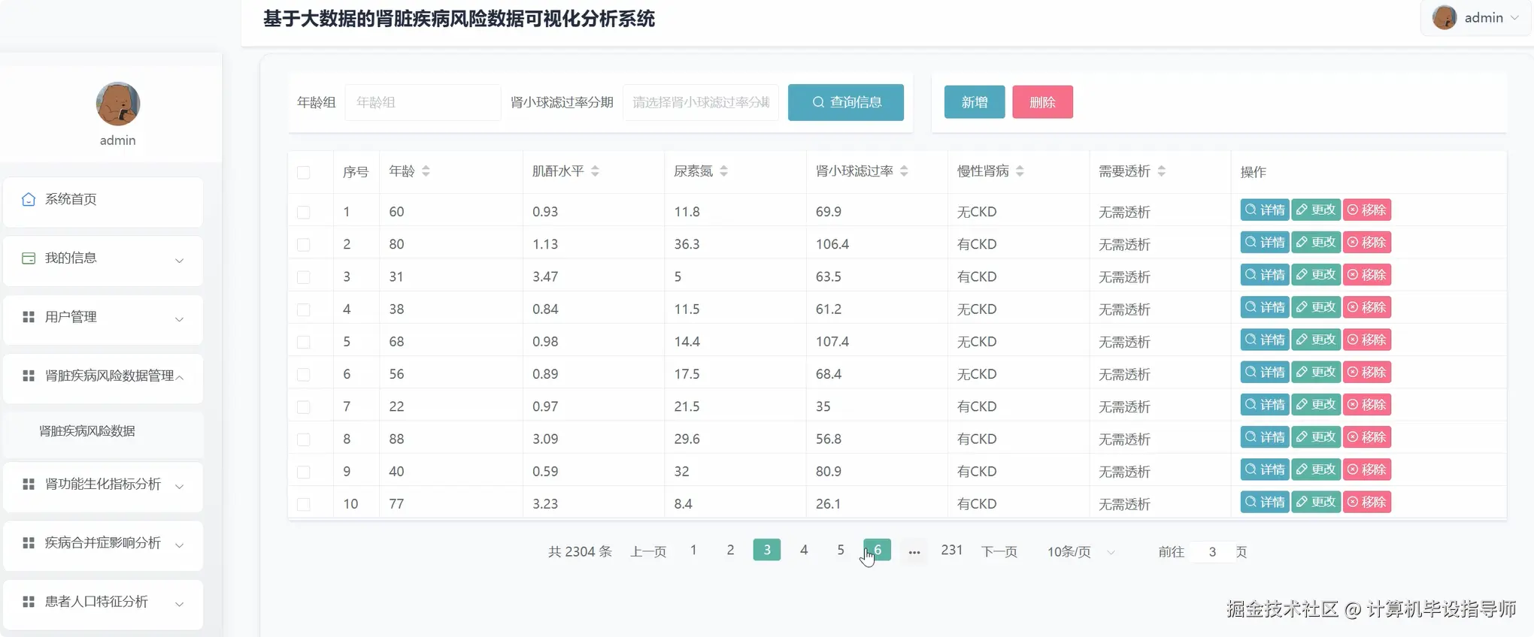Click the 新增 add button
Screen dimensions: 1534x637
click(975, 102)
